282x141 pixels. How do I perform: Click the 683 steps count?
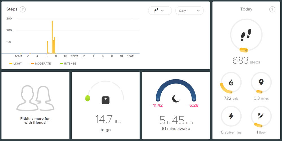click(246, 60)
